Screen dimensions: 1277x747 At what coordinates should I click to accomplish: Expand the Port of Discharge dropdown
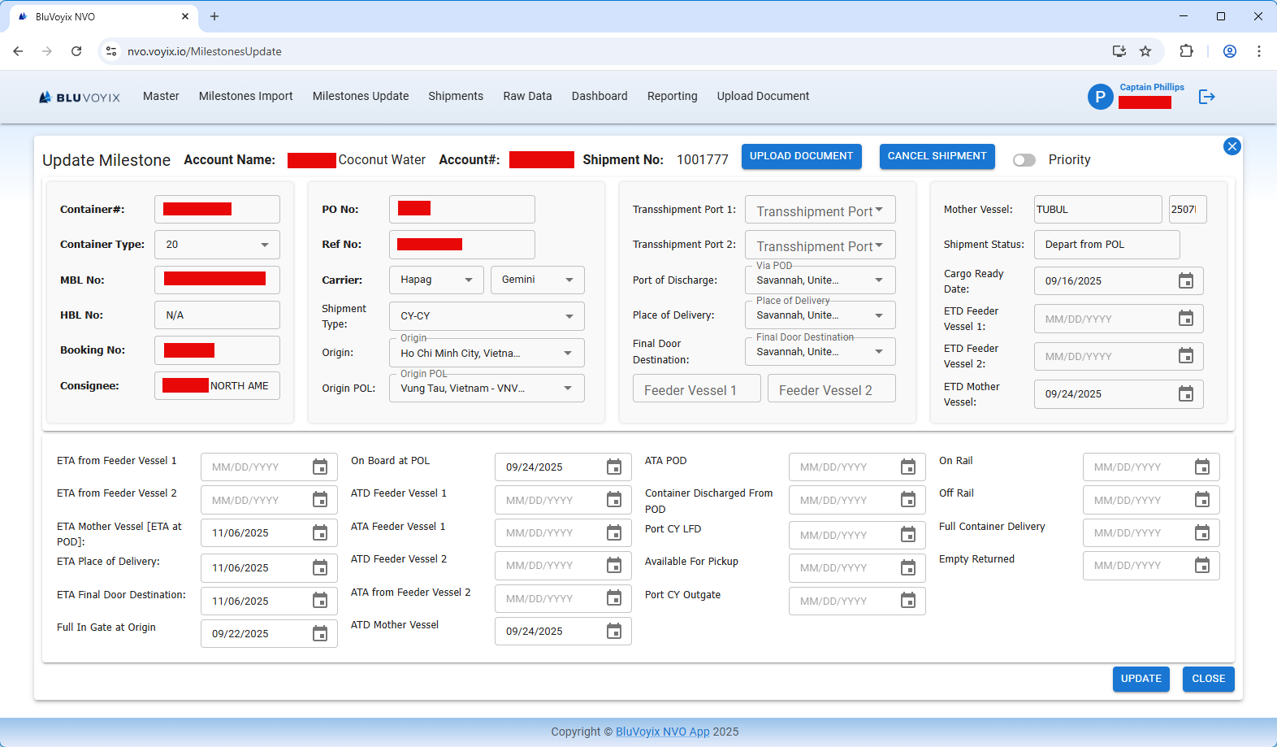pyautogui.click(x=878, y=280)
